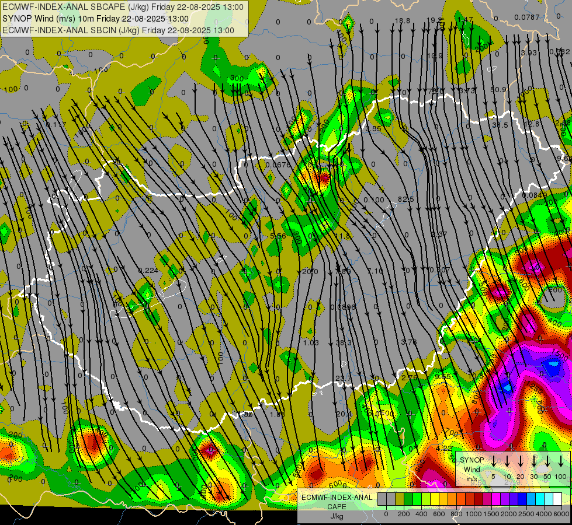Click the map value '82.5'
Screen dimensions: 572x525
[x=405, y=199]
